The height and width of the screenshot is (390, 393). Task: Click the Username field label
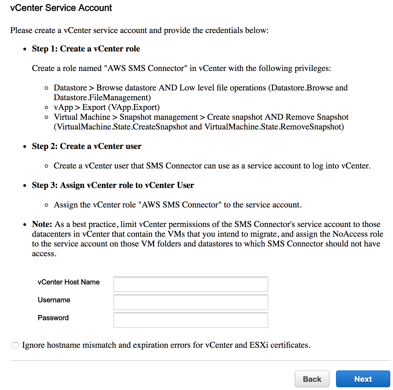[x=54, y=300]
